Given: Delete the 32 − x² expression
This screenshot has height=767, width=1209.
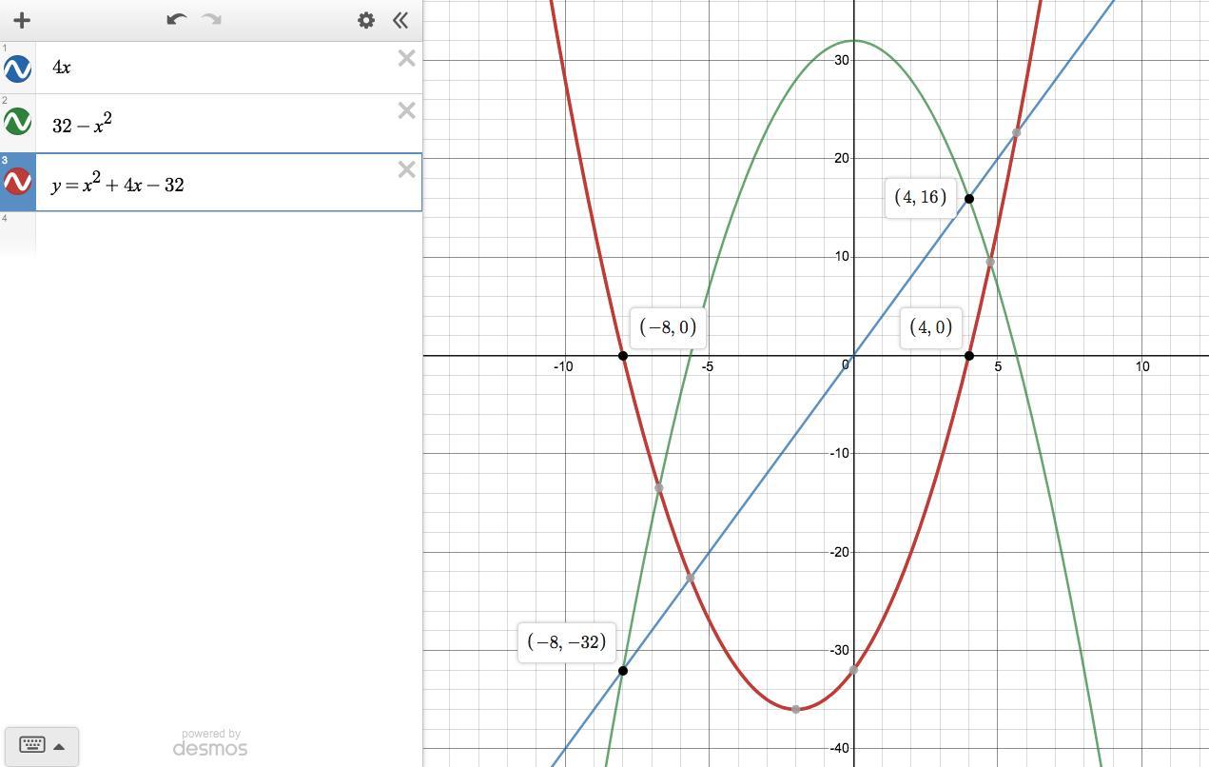Looking at the screenshot, I should point(406,111).
